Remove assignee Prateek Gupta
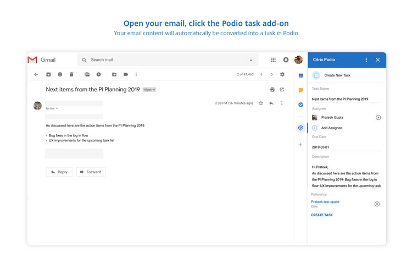Viewport: 412px width, 258px height. tap(378, 118)
